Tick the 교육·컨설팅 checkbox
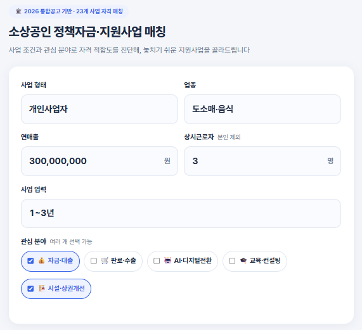 (x=232, y=261)
